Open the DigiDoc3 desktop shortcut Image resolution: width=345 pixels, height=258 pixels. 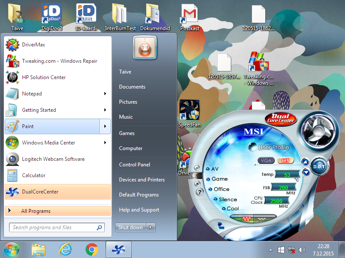pos(52,17)
